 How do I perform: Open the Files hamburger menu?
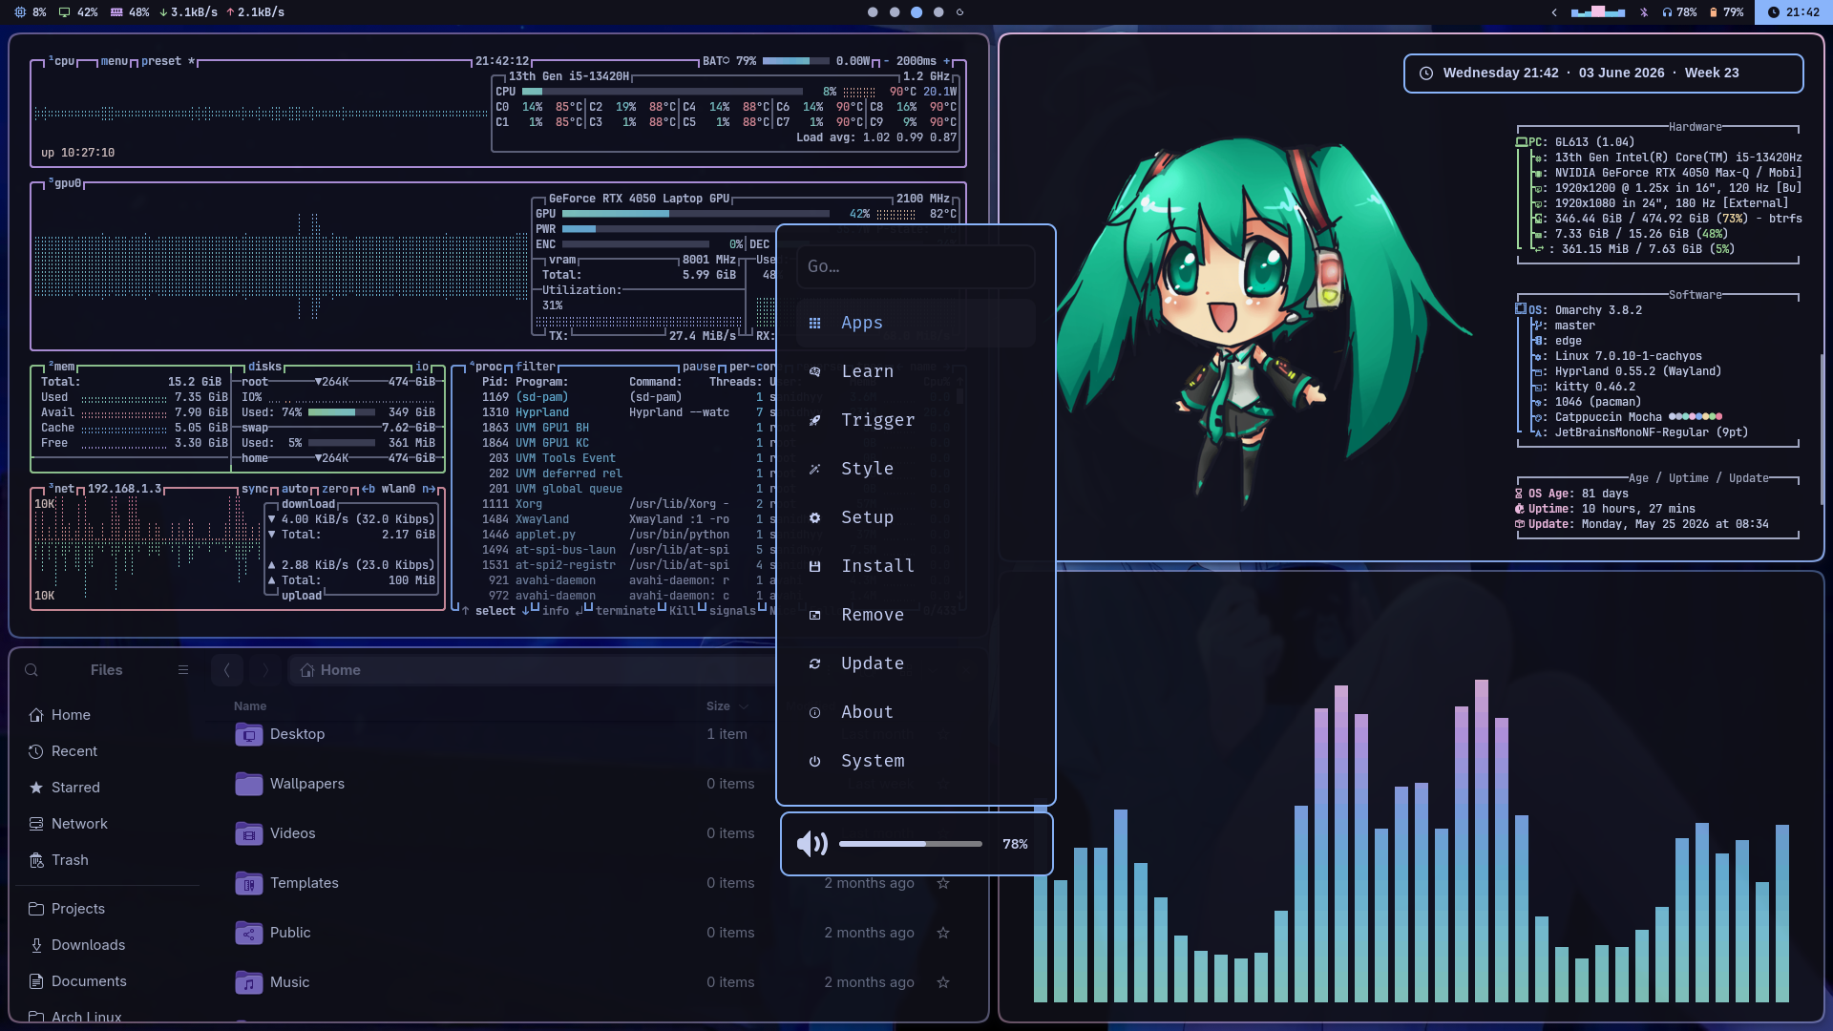pos(183,670)
